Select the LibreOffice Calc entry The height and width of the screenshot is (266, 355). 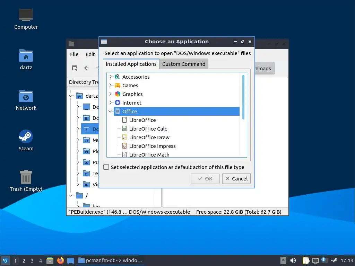[x=148, y=129]
